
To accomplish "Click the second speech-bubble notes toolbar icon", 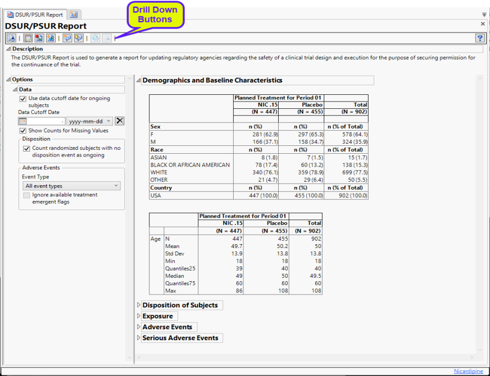I will [78, 38].
